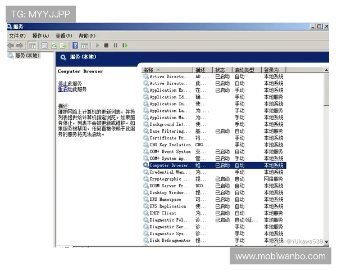Click gear icon of COM+ Event System row
Viewport: 337px width, 270px height.
point(146,151)
